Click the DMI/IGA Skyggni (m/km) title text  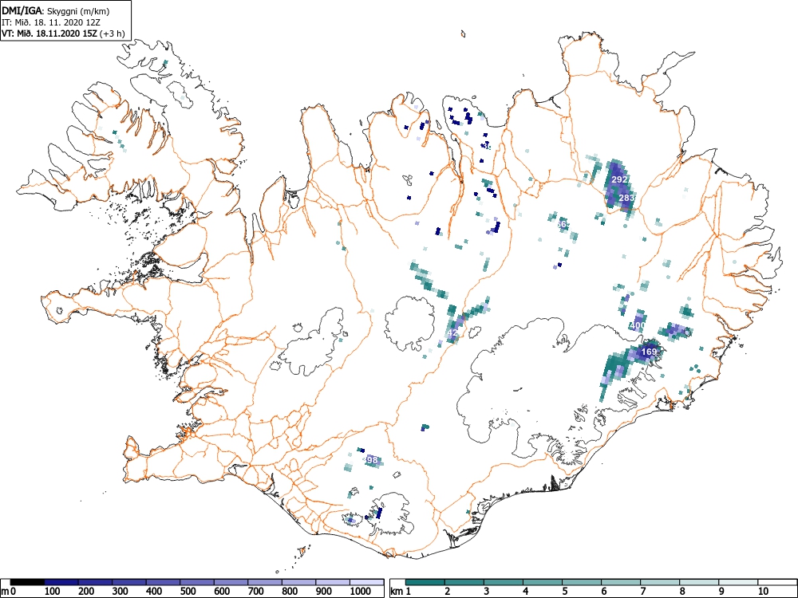[x=55, y=10]
